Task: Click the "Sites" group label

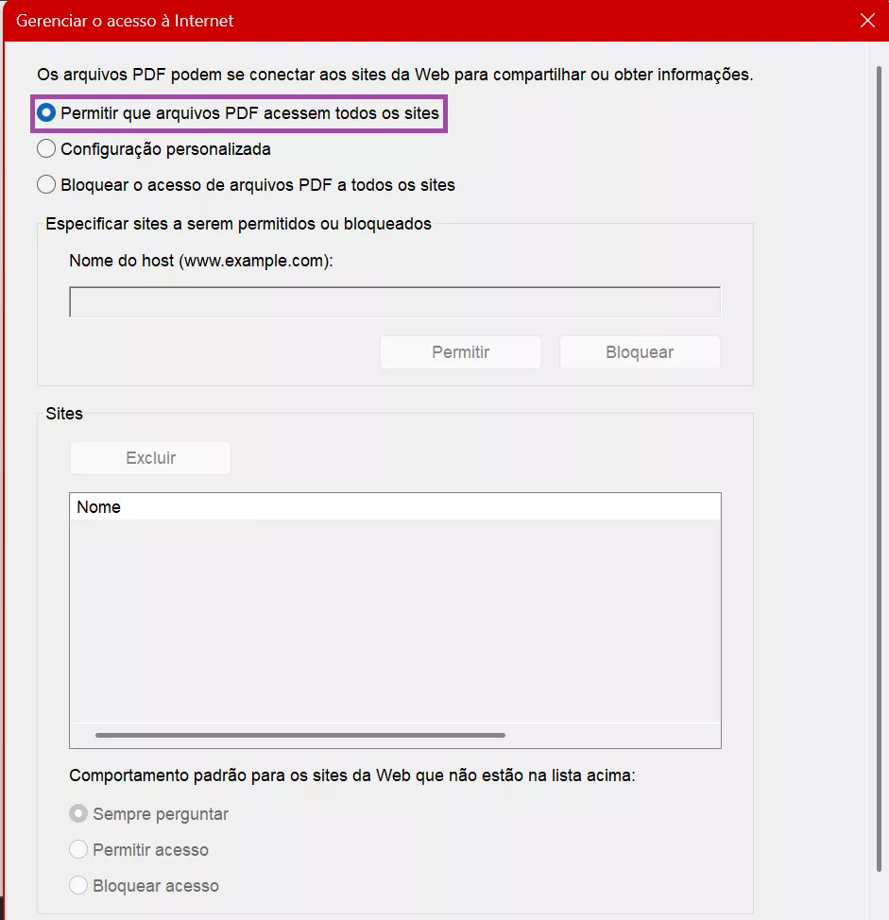Action: 63,413
